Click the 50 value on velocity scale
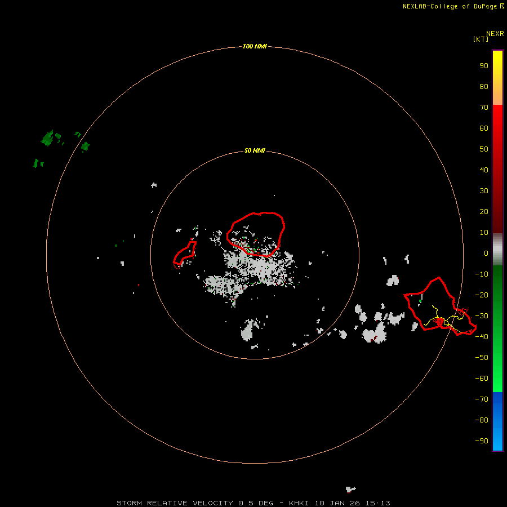This screenshot has height=507, width=507. [x=484, y=149]
